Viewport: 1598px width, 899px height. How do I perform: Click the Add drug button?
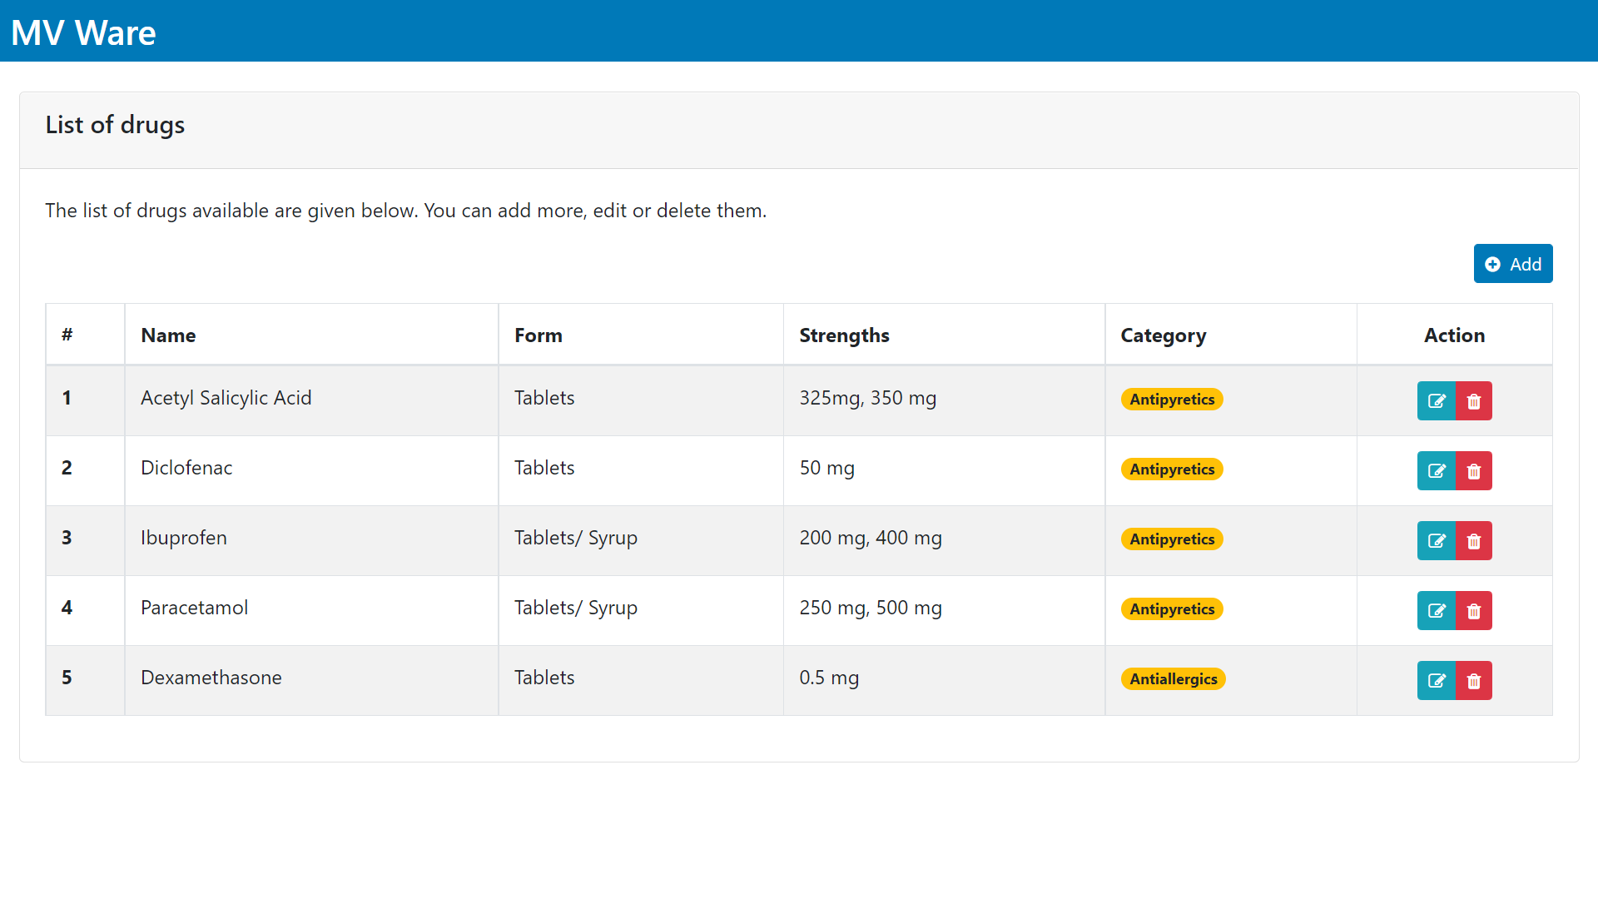point(1512,264)
